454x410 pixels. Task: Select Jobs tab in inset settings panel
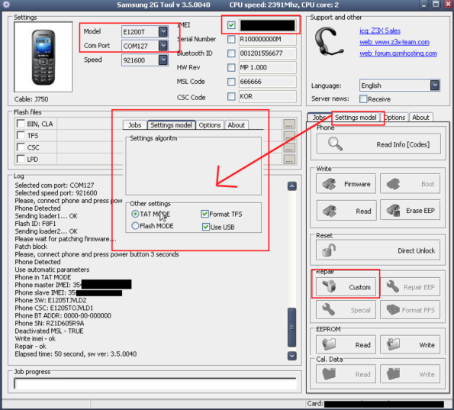click(134, 125)
